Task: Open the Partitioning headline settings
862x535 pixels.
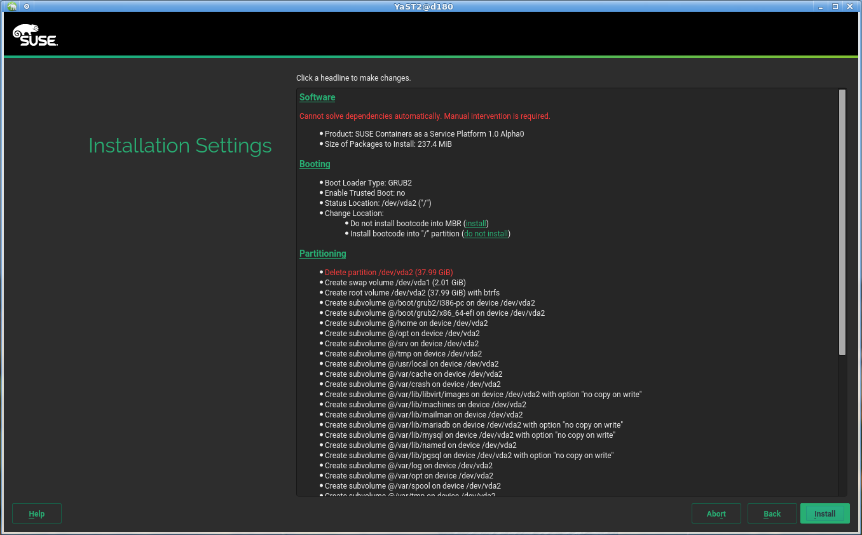Action: [x=322, y=254]
